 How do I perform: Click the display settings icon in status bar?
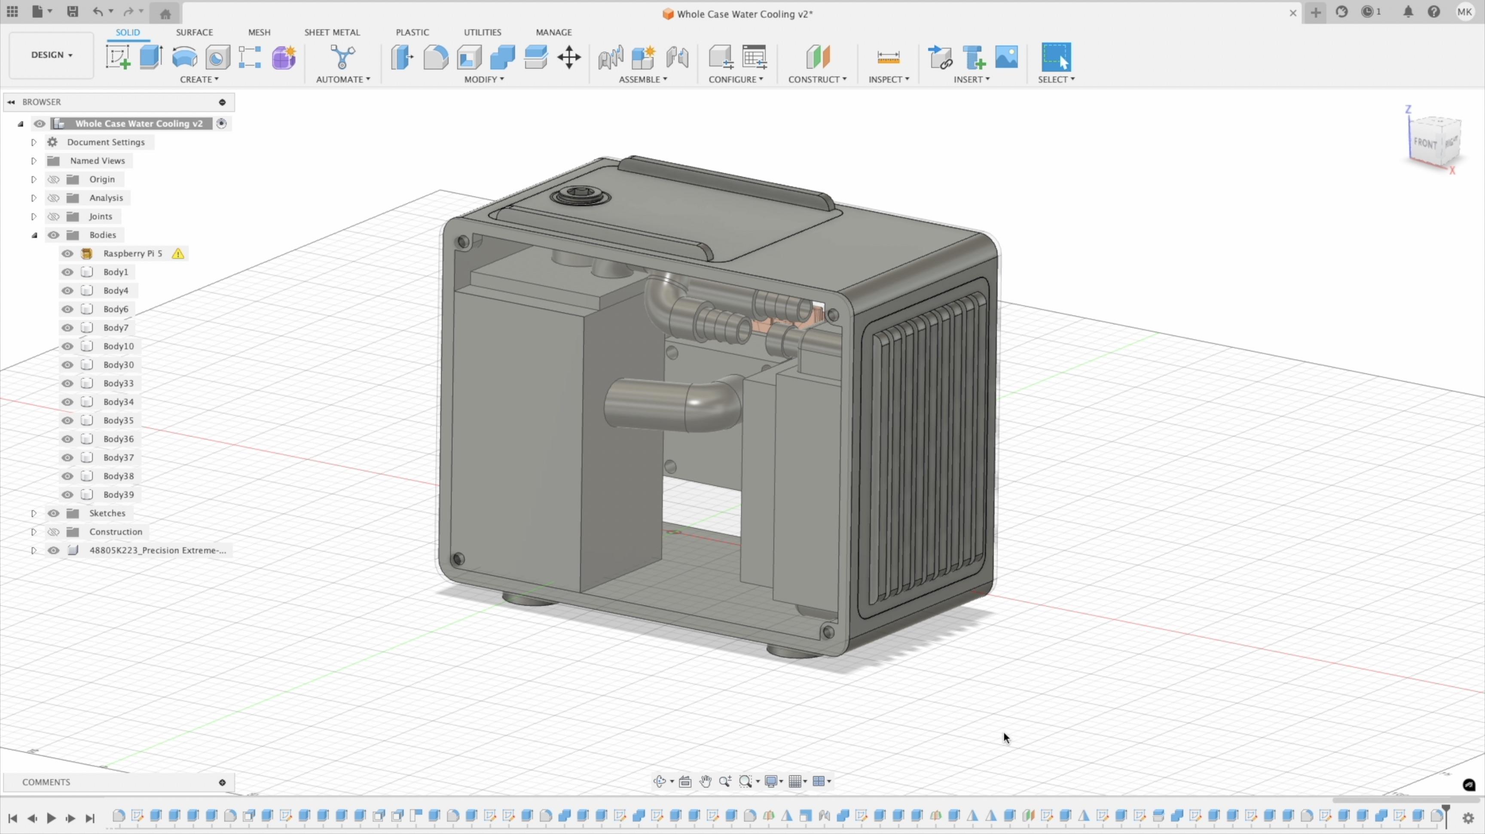point(773,780)
